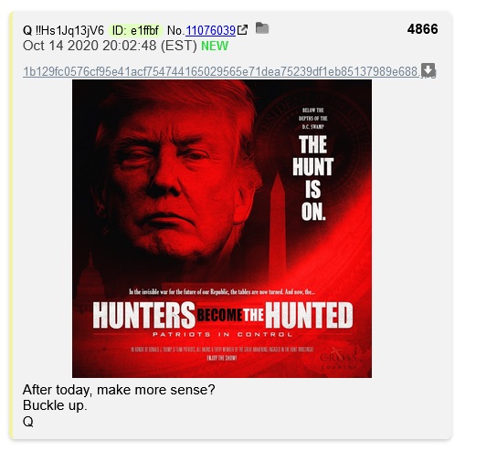Click the Washington Monument graphic in the poster
This screenshot has width=497, height=451.
[278, 226]
